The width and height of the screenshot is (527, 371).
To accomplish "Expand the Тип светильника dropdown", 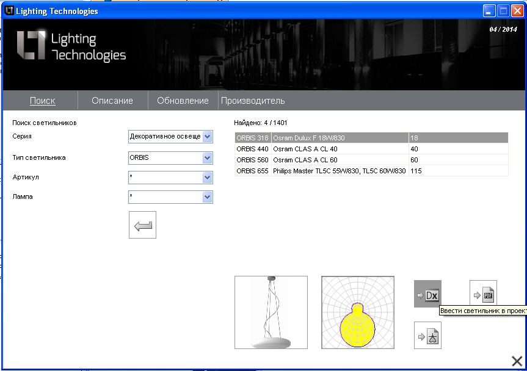I will tap(208, 158).
